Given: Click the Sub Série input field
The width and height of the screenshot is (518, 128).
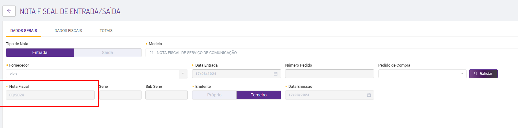Looking at the screenshot, I should [167, 95].
